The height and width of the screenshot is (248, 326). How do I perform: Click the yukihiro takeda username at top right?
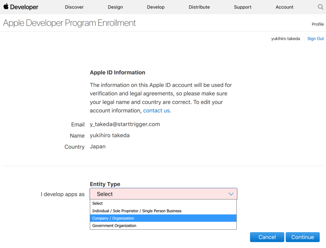pos(286,38)
